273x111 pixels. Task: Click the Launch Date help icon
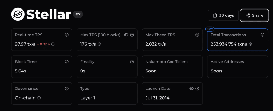(x=197, y=88)
